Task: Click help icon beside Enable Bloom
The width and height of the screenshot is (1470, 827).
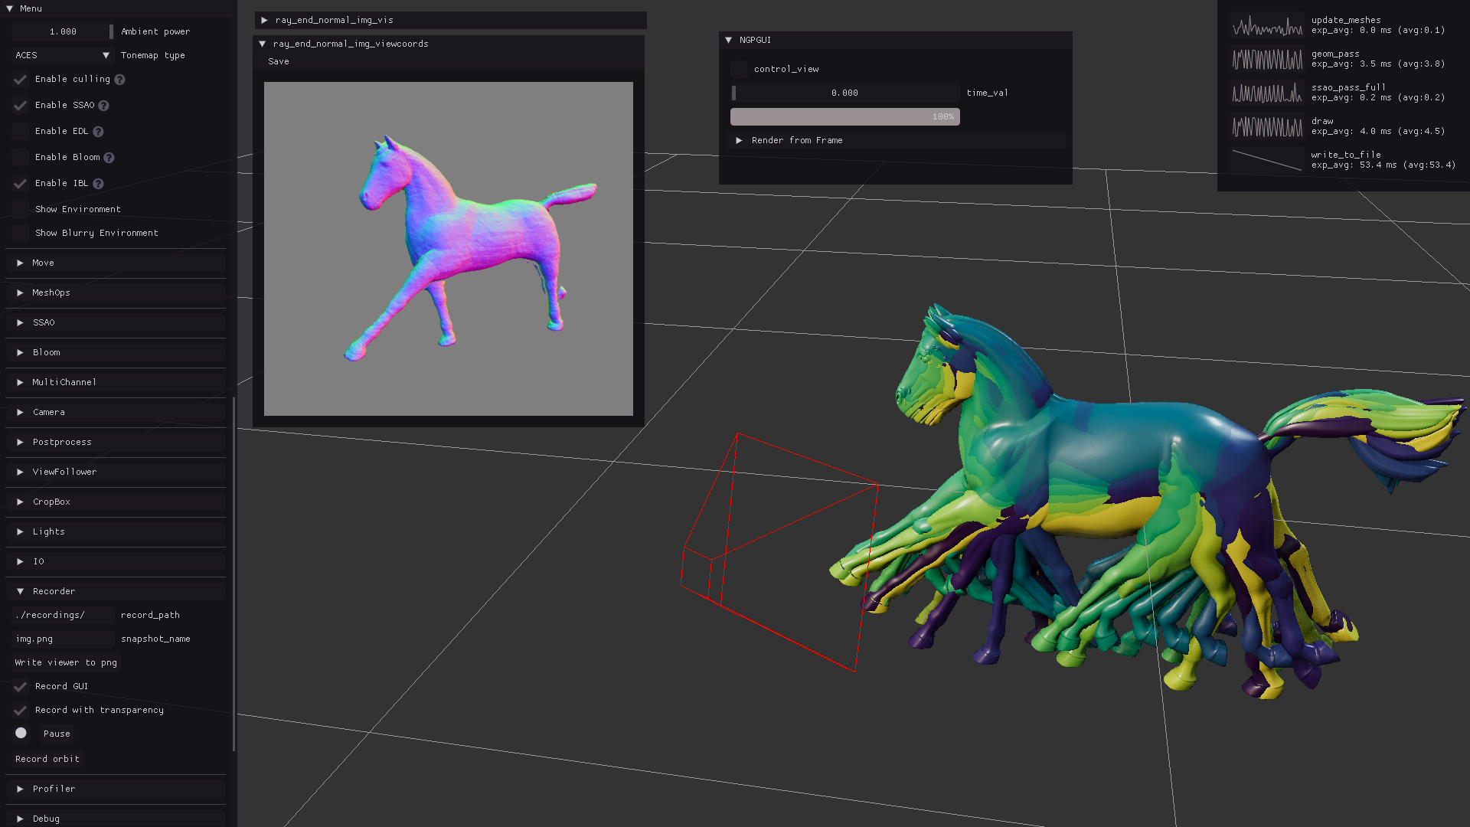Action: pyautogui.click(x=109, y=158)
